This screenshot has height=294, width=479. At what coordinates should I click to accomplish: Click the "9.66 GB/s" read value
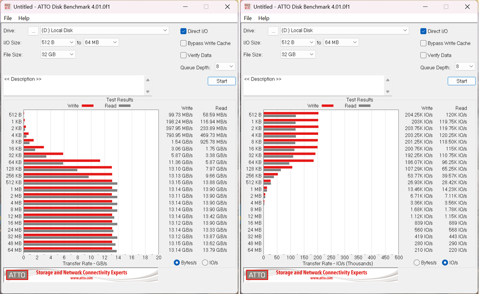coord(216,176)
